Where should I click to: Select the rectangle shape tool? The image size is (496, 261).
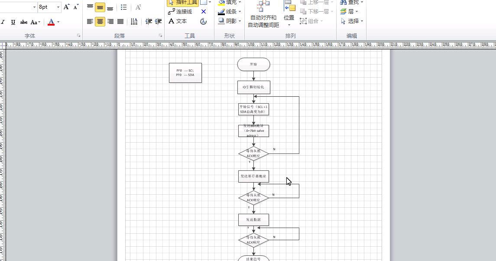(x=204, y=2)
